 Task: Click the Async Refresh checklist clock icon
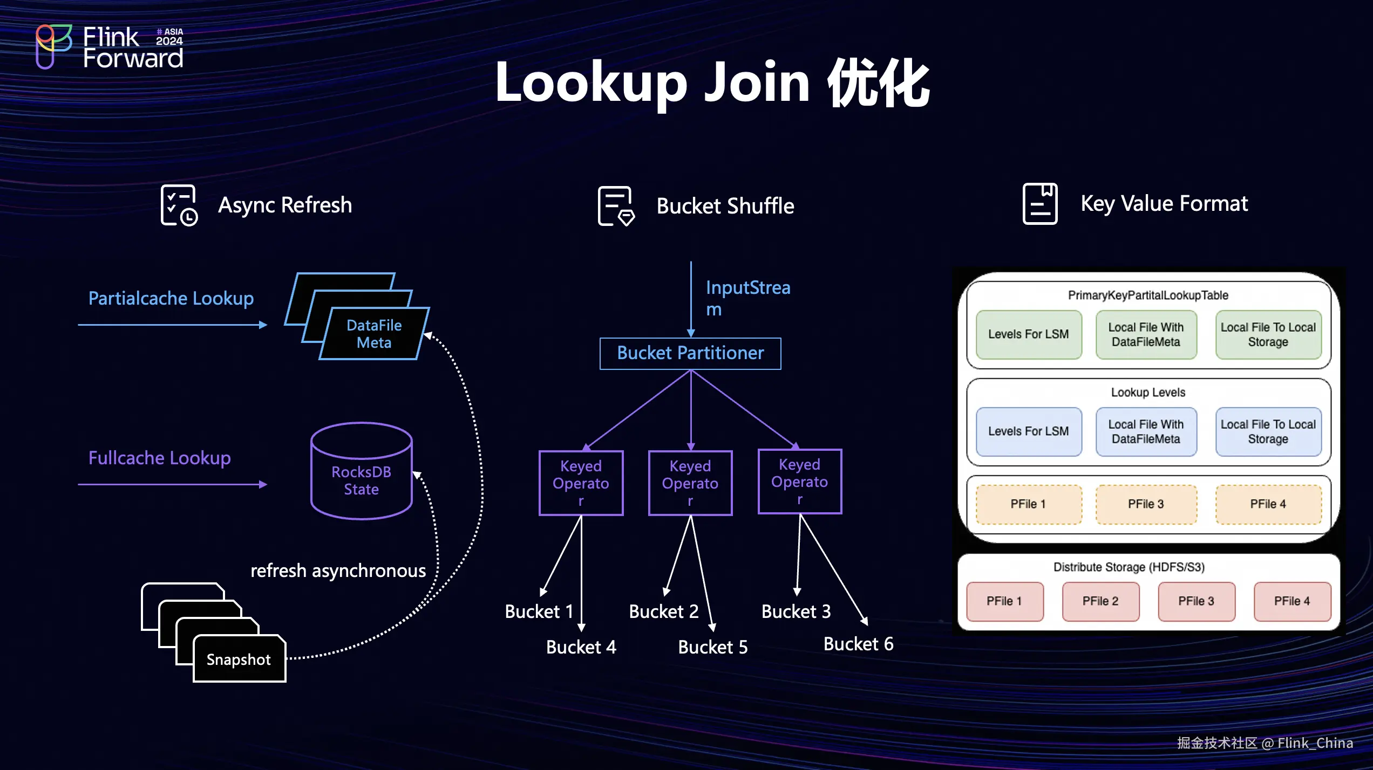click(179, 205)
